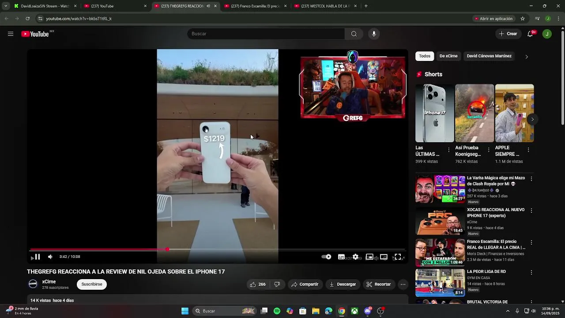
Task: Click the progress bar scrubber handle
Action: tap(167, 250)
